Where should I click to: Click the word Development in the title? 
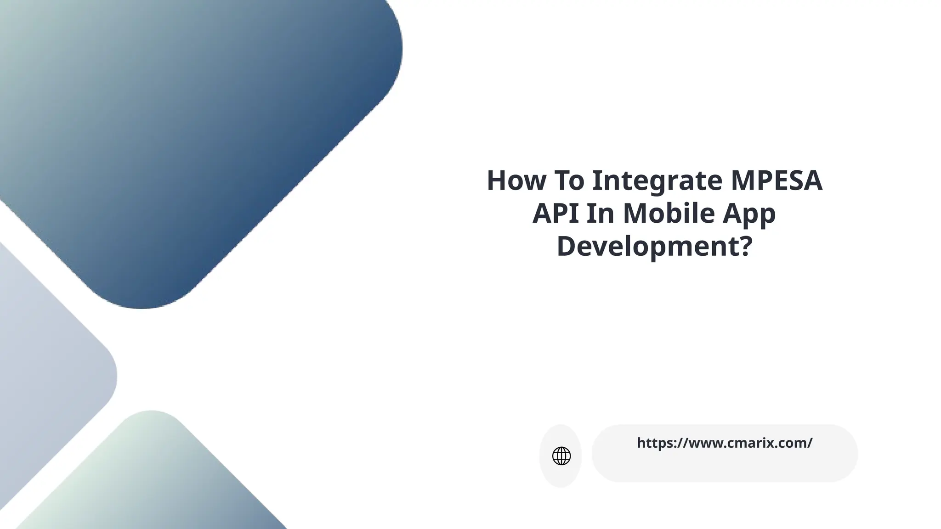[648, 246]
